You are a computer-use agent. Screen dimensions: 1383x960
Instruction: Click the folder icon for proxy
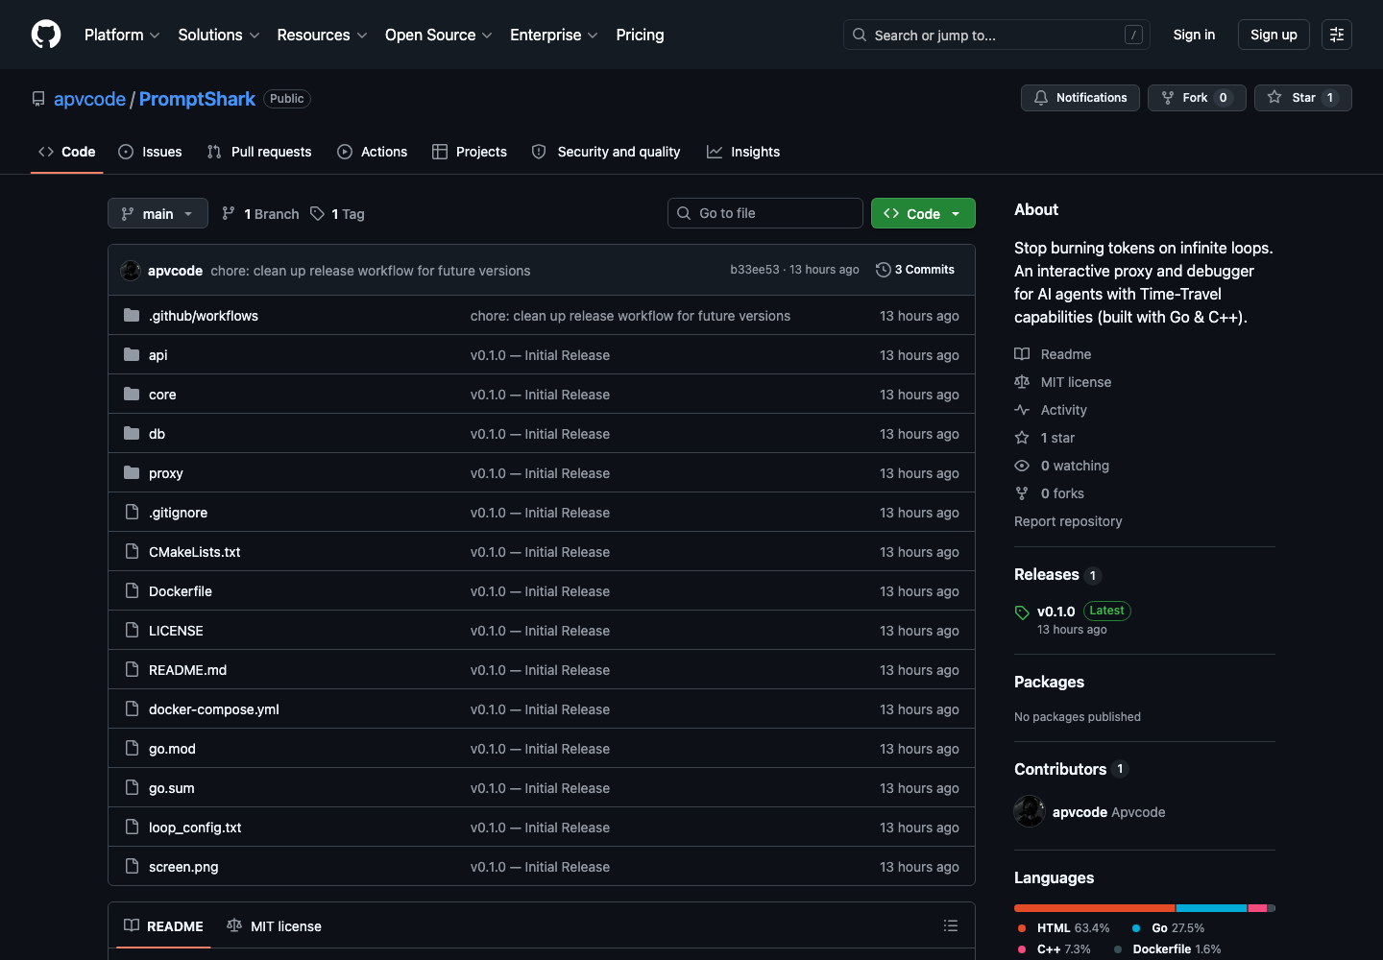tap(132, 472)
